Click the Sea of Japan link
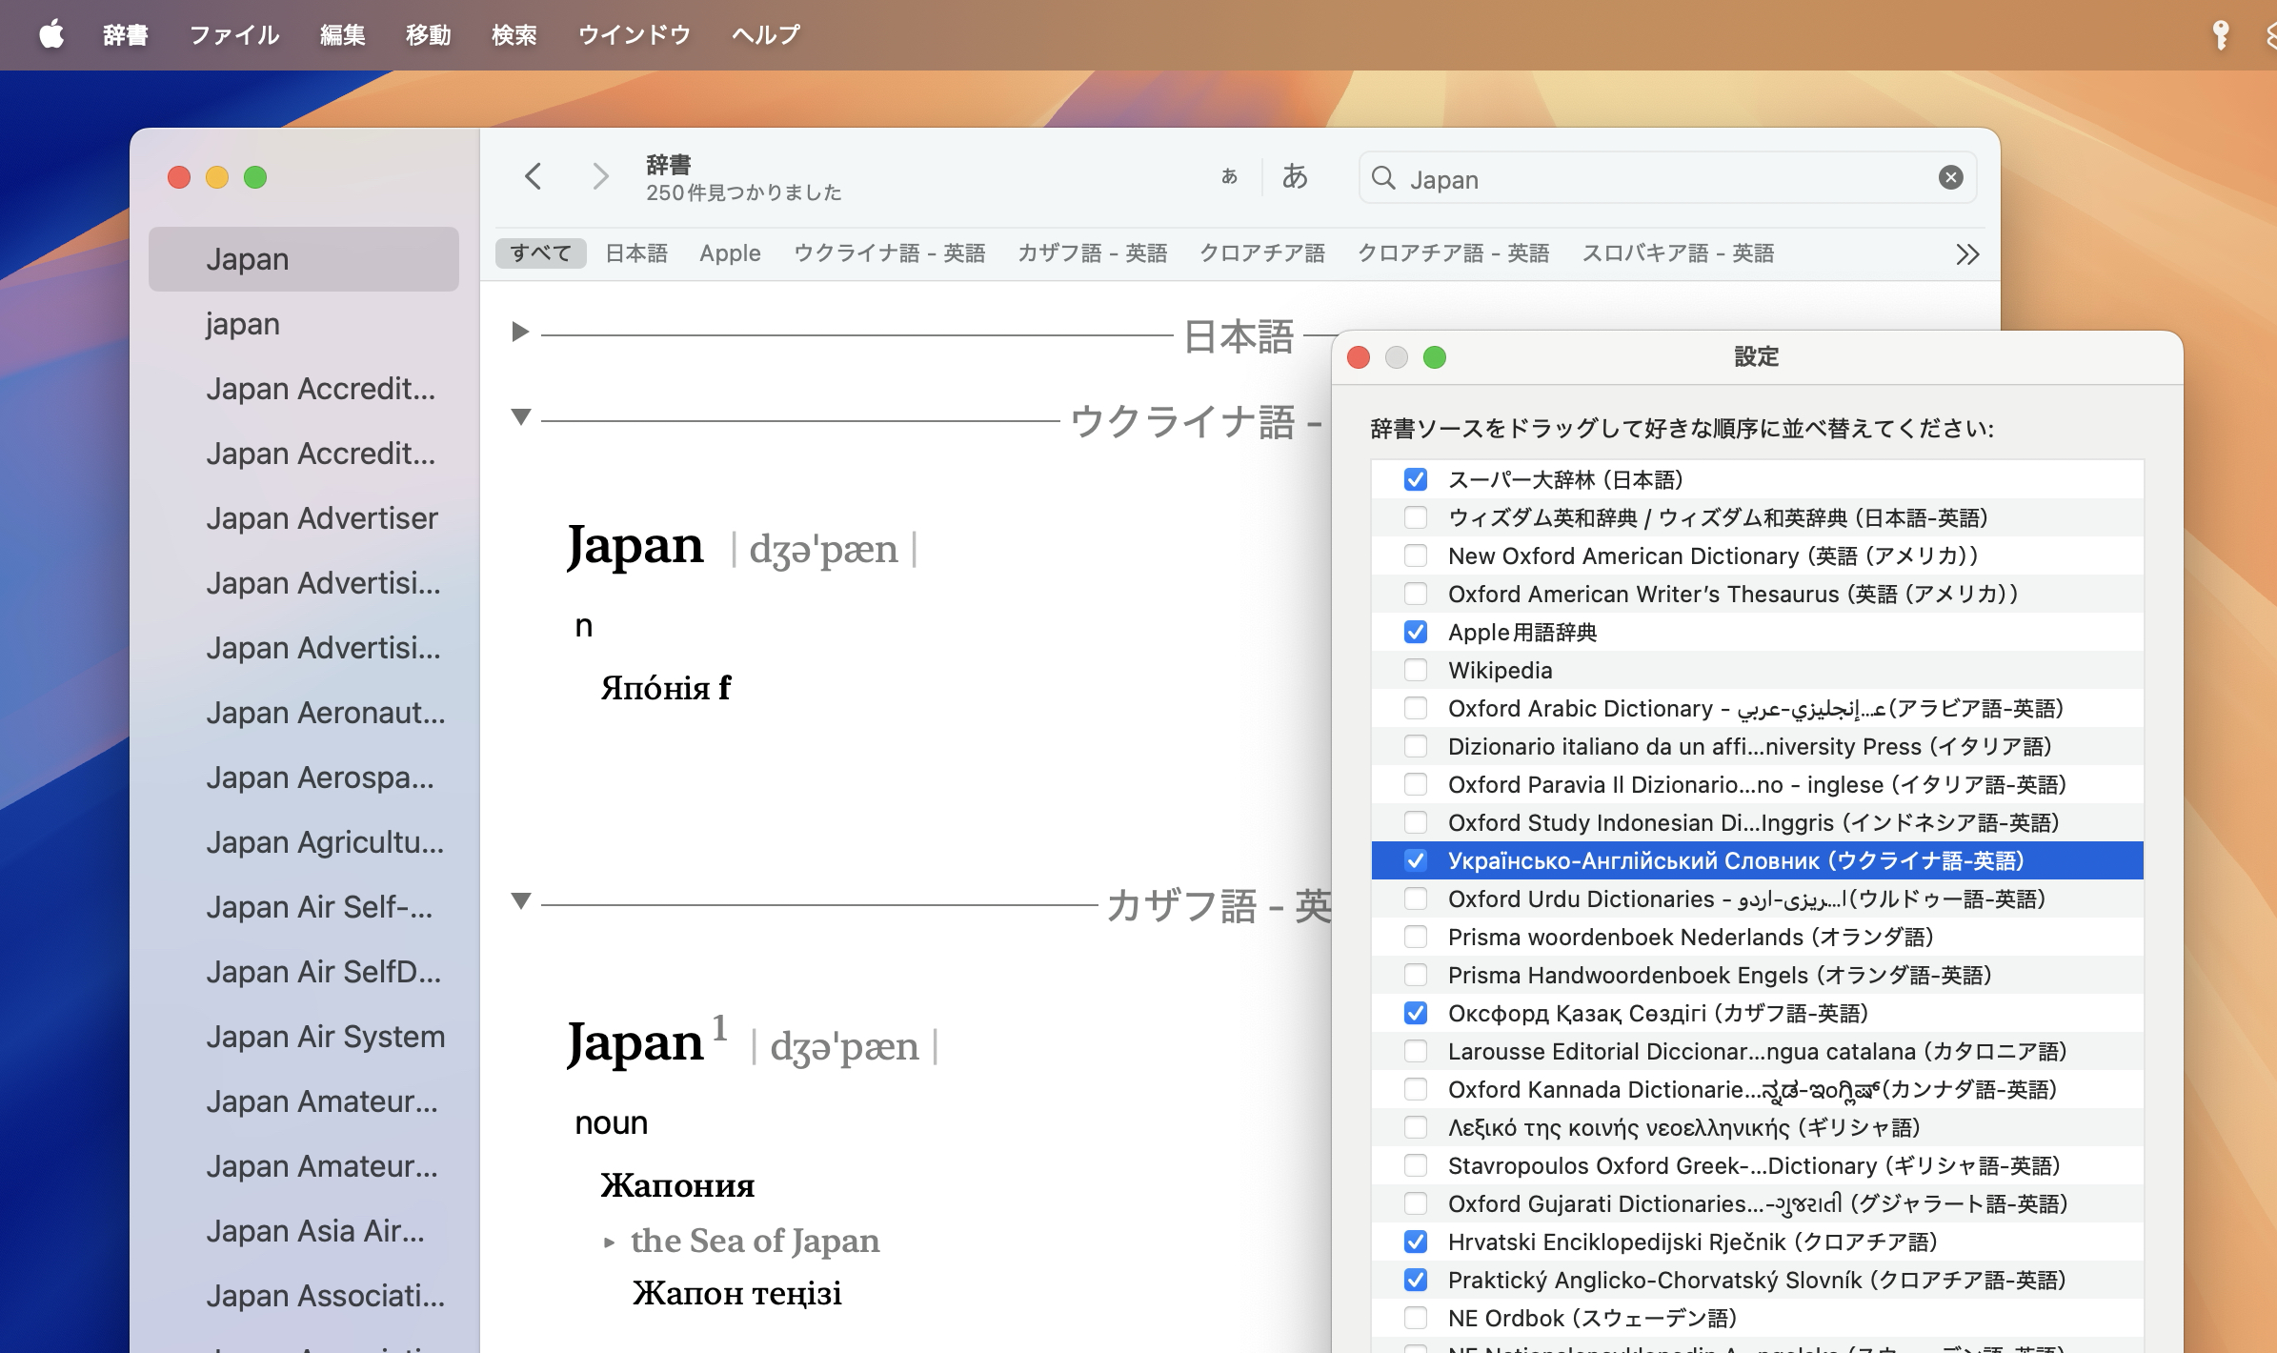 point(755,1241)
